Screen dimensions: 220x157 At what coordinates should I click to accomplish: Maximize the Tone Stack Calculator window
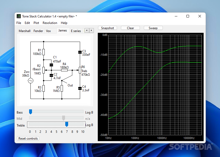coord(188,16)
